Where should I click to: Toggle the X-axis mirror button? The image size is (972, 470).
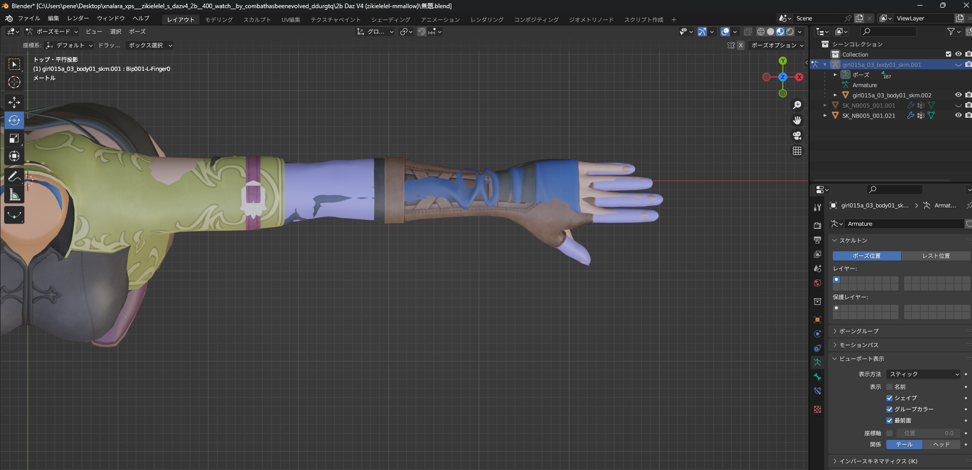click(x=741, y=45)
